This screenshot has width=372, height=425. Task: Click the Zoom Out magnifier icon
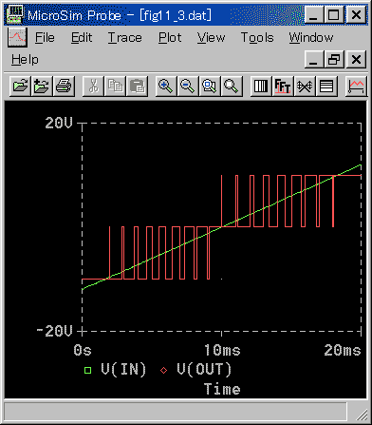pyautogui.click(x=188, y=86)
